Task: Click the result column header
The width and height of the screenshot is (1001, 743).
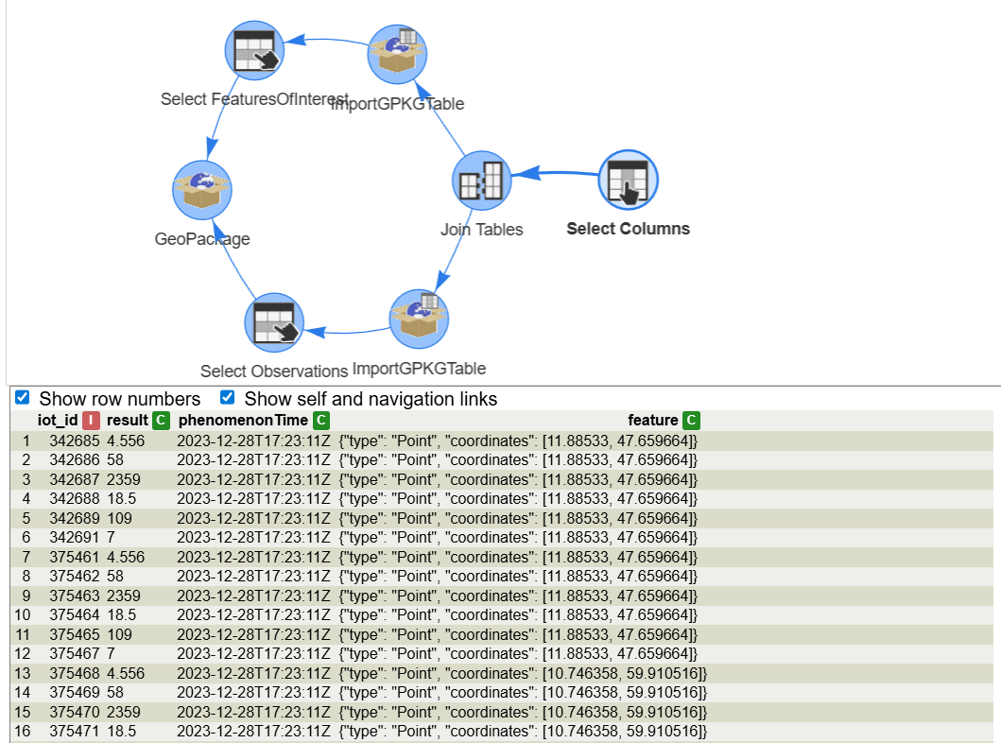Action: [x=128, y=420]
